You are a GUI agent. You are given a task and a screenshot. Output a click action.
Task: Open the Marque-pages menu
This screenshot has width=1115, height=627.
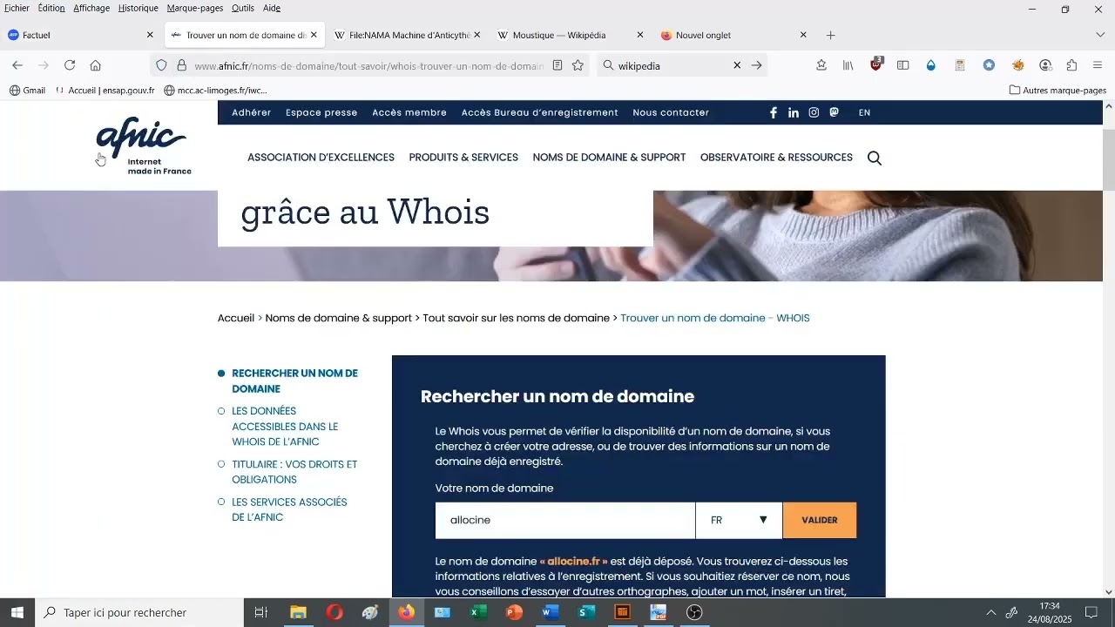(195, 8)
